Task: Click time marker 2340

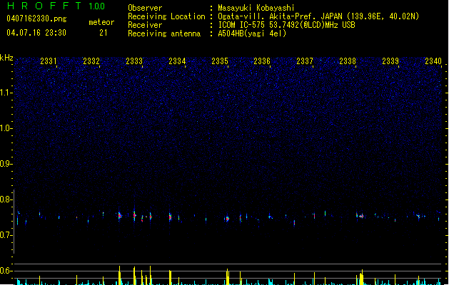Action: [x=433, y=61]
